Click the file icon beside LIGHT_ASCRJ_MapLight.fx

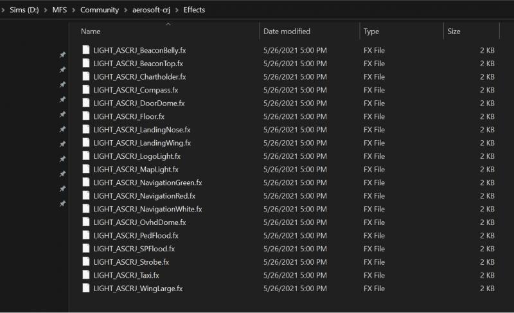tap(87, 170)
